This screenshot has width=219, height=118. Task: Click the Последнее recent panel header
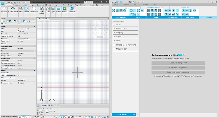click(208, 17)
